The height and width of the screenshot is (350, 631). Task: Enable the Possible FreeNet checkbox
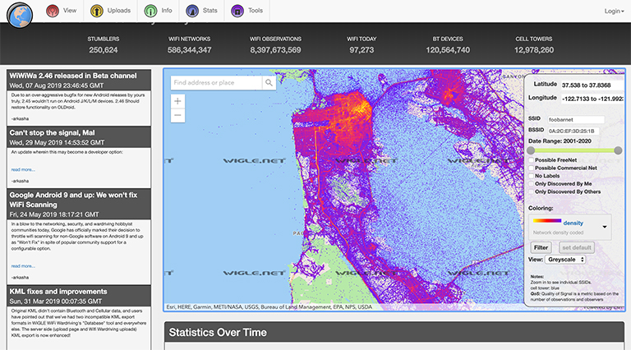point(530,159)
